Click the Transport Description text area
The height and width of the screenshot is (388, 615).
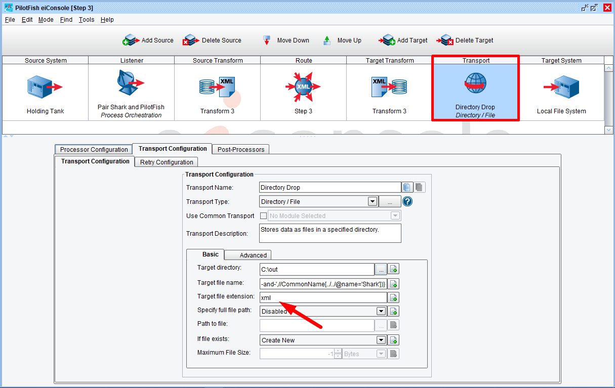330,233
